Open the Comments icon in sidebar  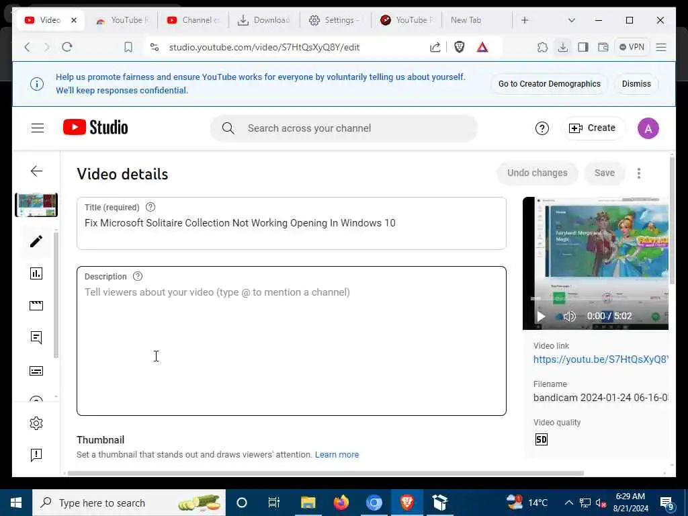(36, 337)
